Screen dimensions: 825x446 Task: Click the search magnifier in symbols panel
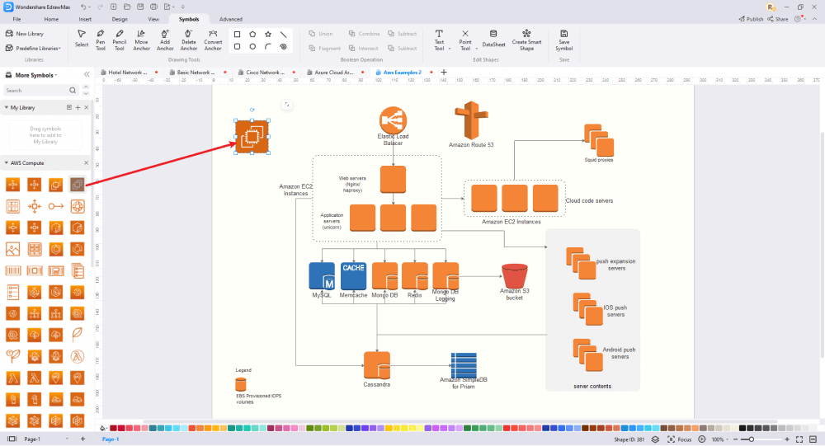pyautogui.click(x=73, y=91)
